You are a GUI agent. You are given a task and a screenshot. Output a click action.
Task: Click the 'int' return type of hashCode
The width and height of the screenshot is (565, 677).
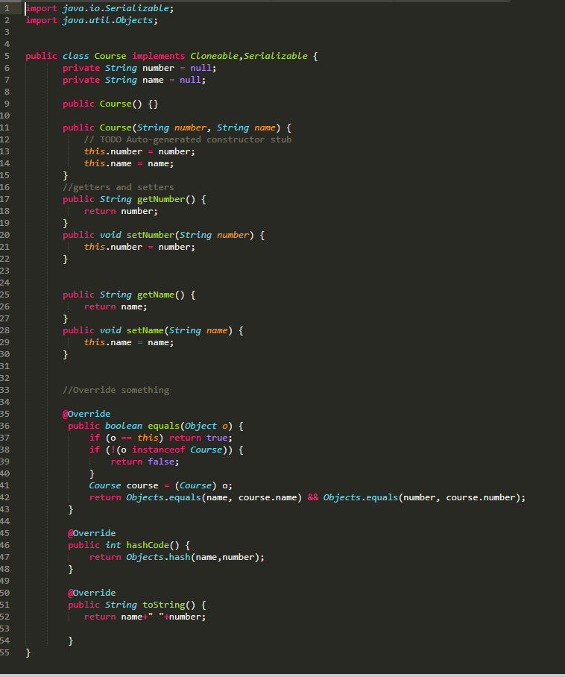point(113,545)
